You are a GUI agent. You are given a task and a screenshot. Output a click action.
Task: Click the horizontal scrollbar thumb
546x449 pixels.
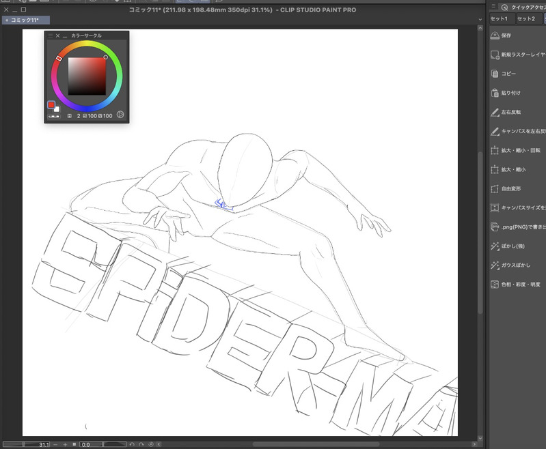[316, 444]
